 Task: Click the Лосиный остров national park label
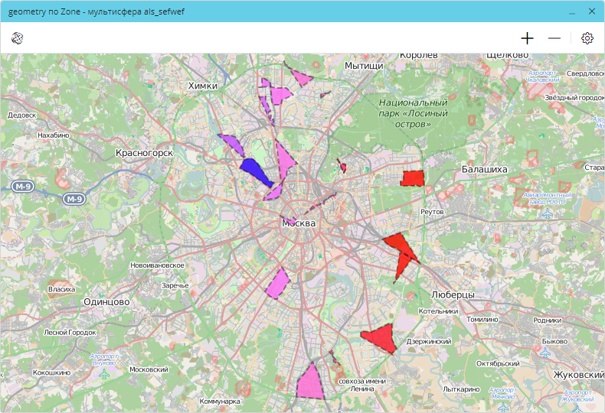click(413, 112)
